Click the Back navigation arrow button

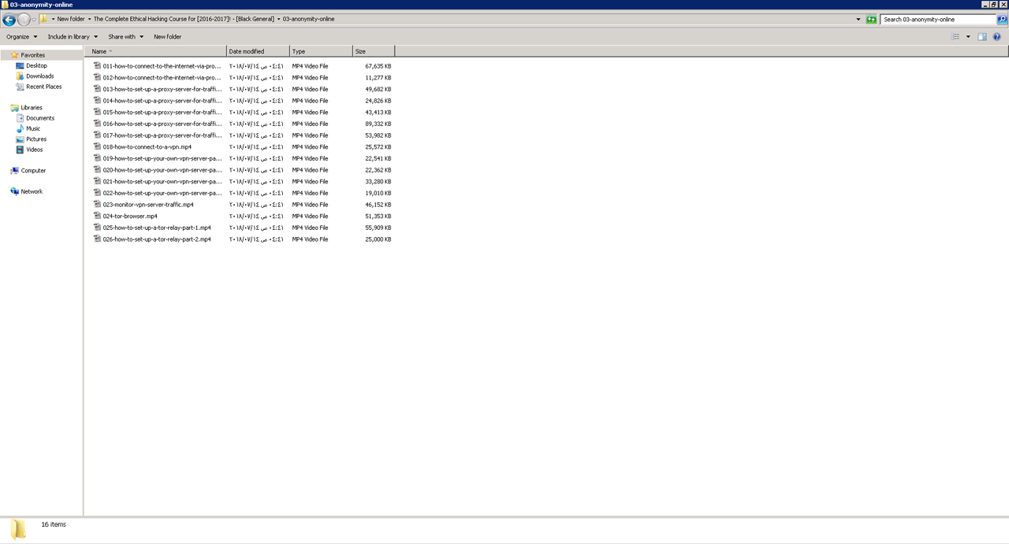9,20
